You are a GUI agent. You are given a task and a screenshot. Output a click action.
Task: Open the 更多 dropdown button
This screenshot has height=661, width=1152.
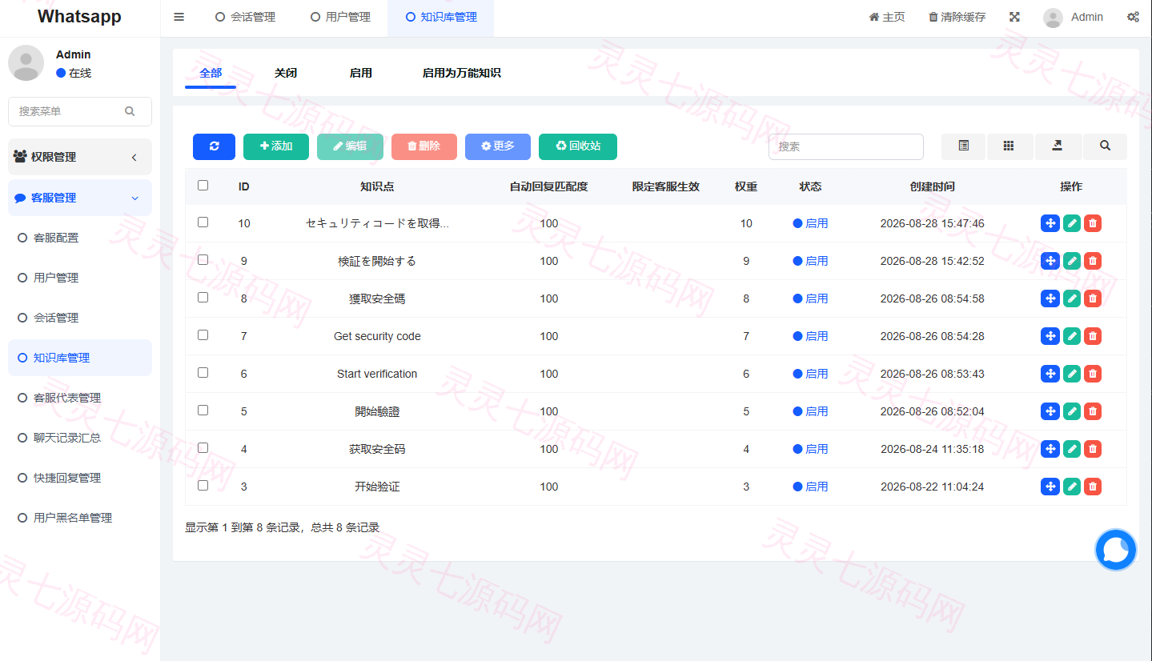[x=498, y=146]
